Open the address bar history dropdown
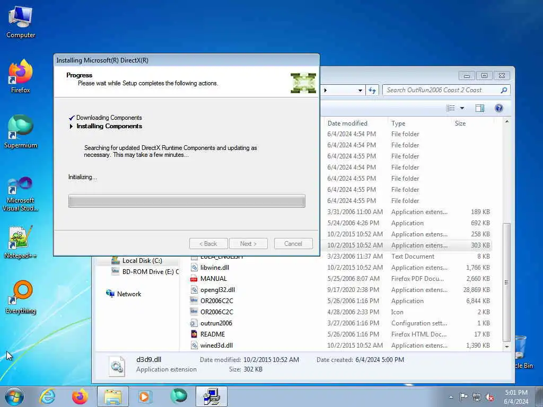Viewport: 543px width, 407px height. coord(360,90)
